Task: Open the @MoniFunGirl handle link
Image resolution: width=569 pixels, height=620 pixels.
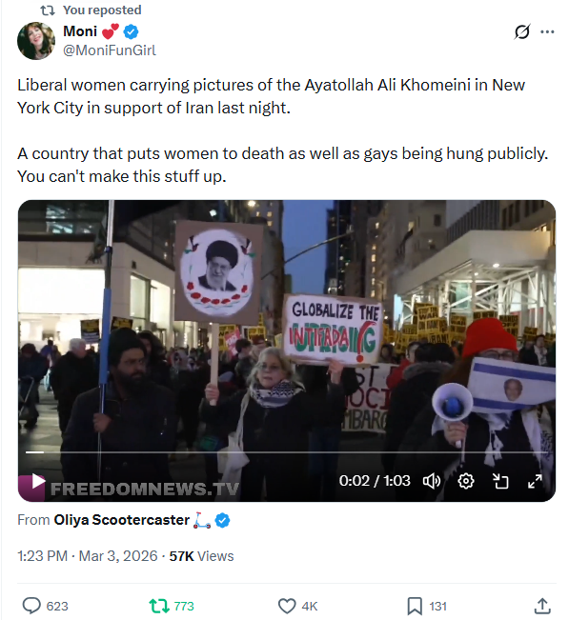Action: pyautogui.click(x=110, y=50)
